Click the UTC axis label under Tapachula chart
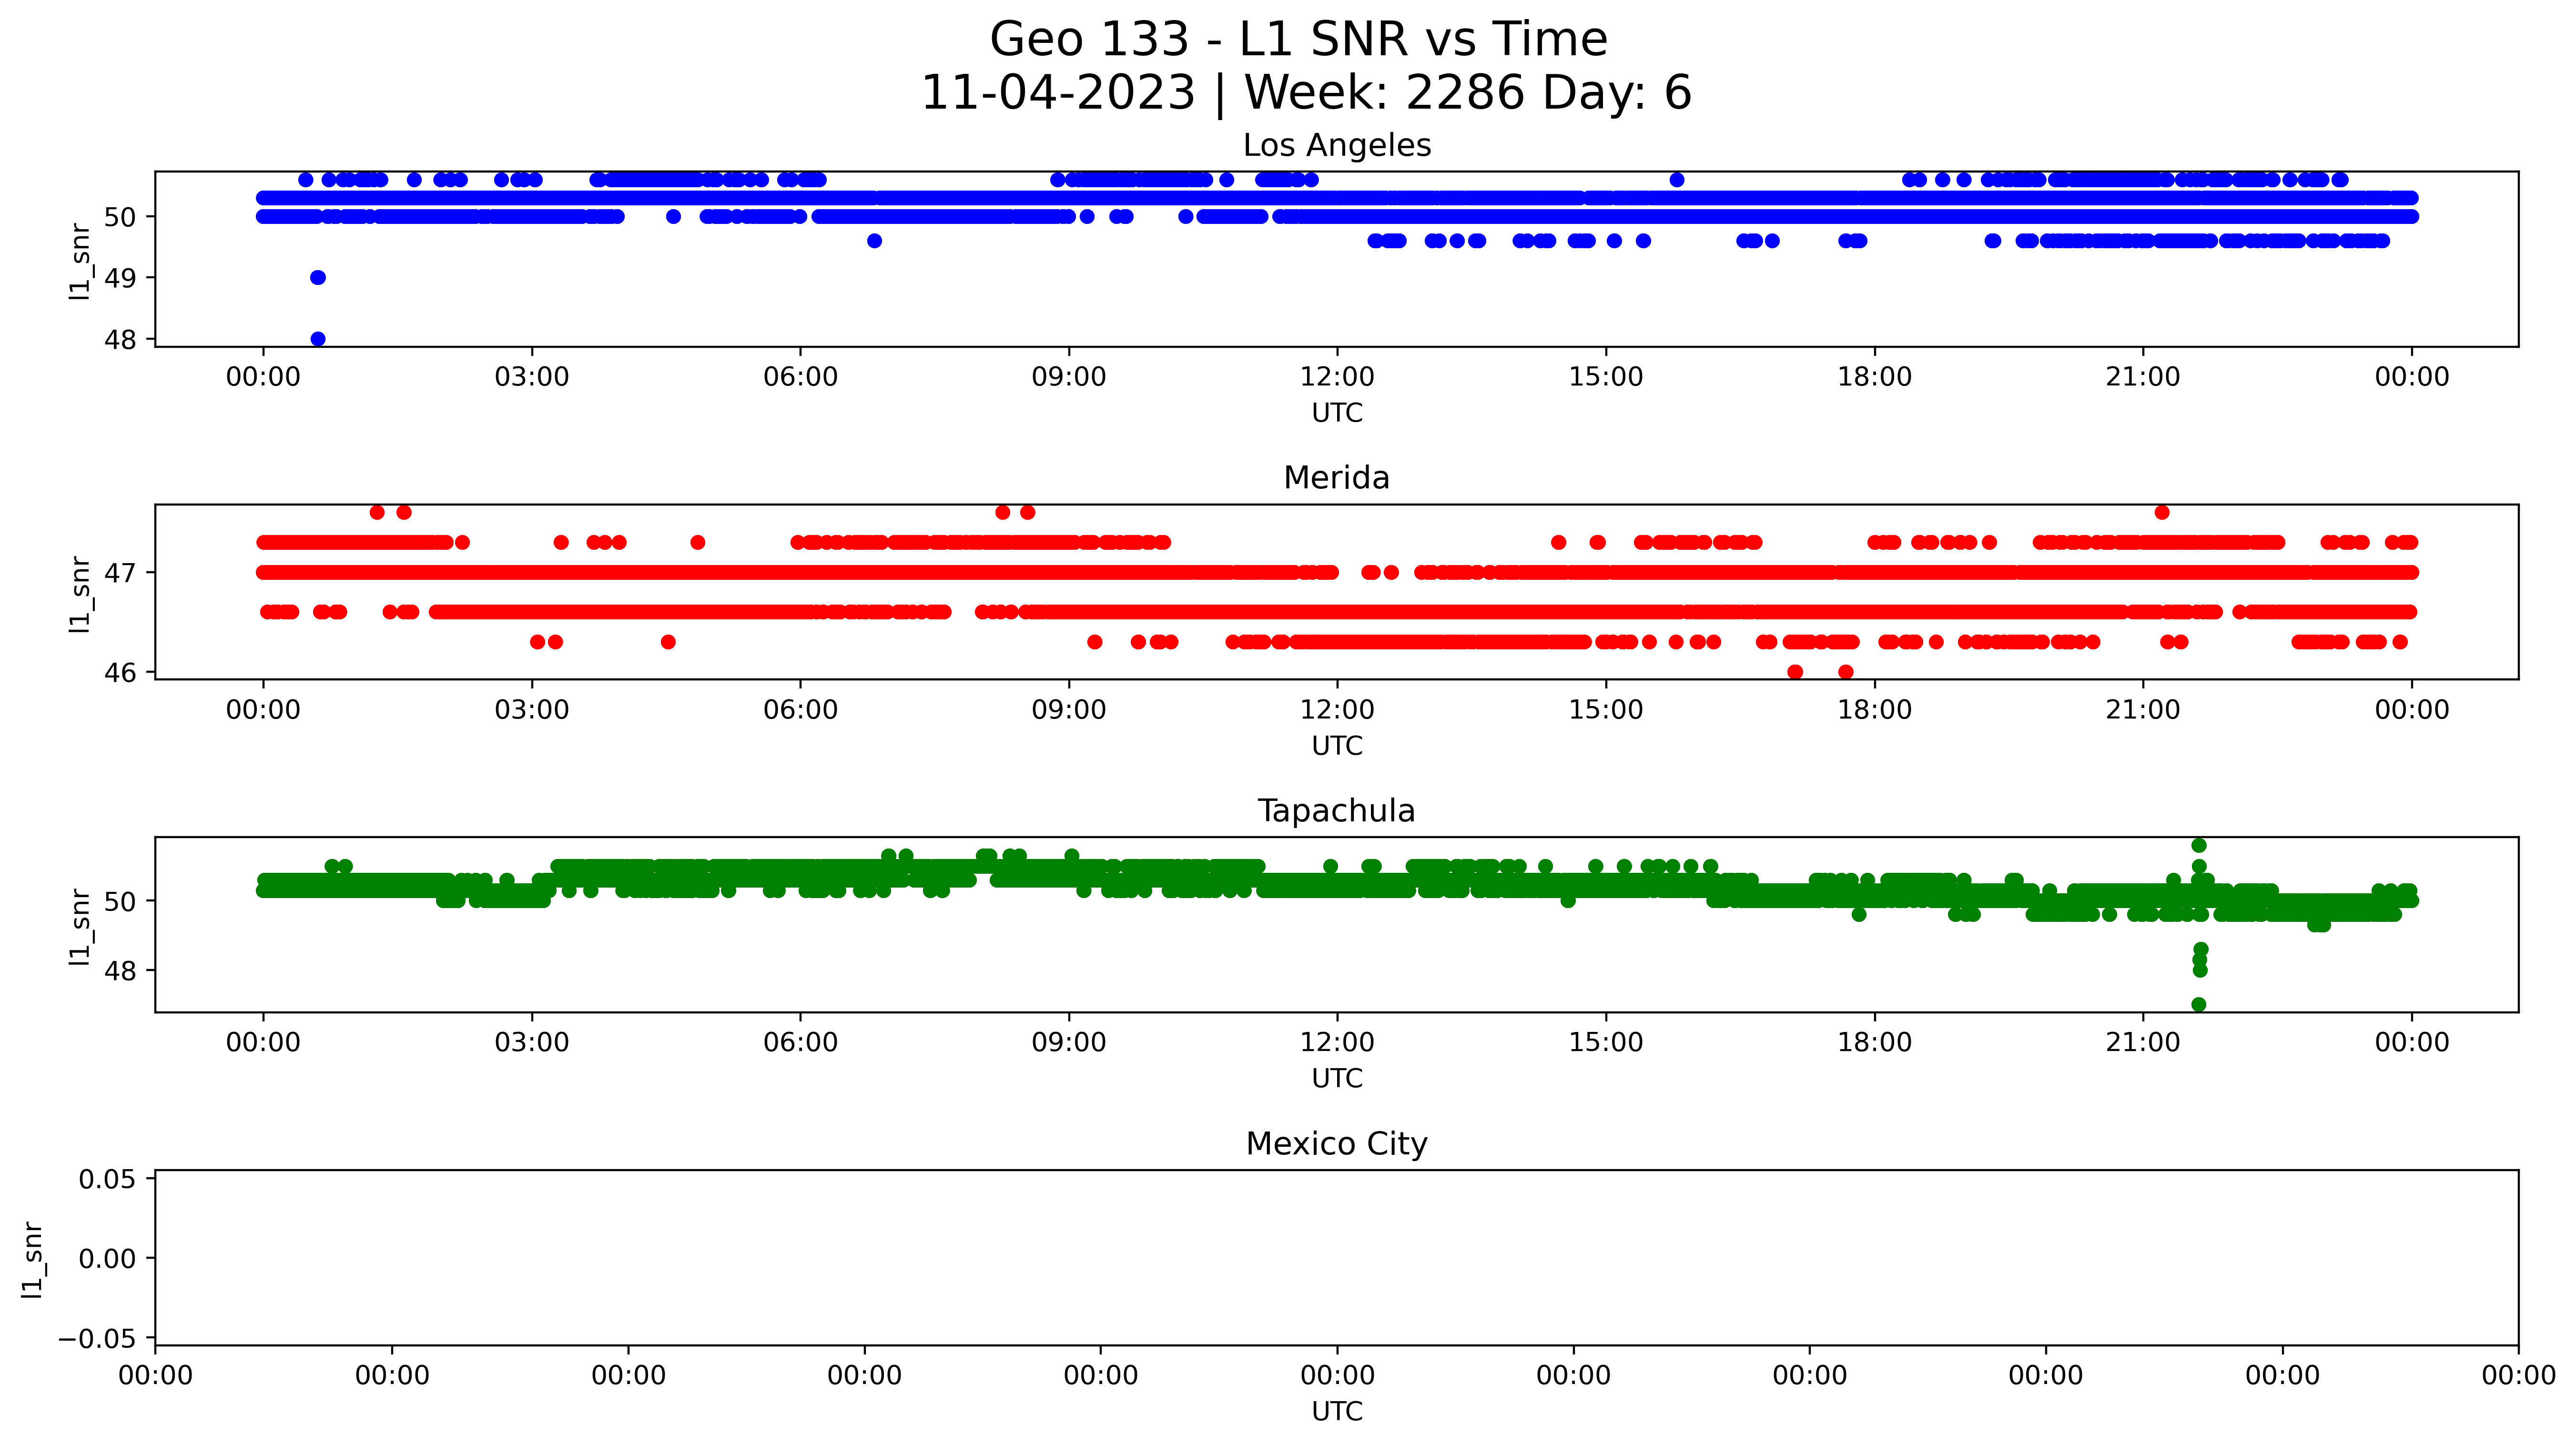Screen dimensions: 2576x1445 1337,1079
